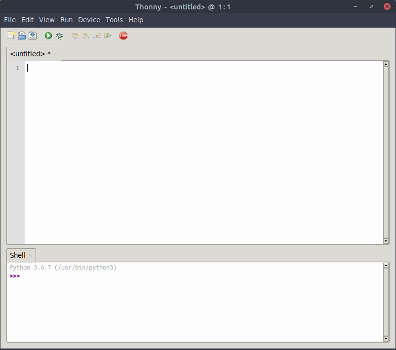Open the Help menu
The height and width of the screenshot is (350, 396).
(136, 20)
